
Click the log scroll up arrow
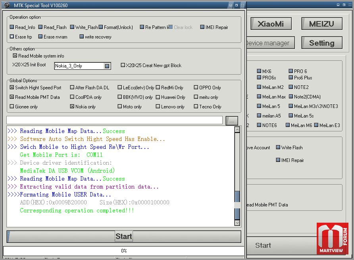coord(237,130)
